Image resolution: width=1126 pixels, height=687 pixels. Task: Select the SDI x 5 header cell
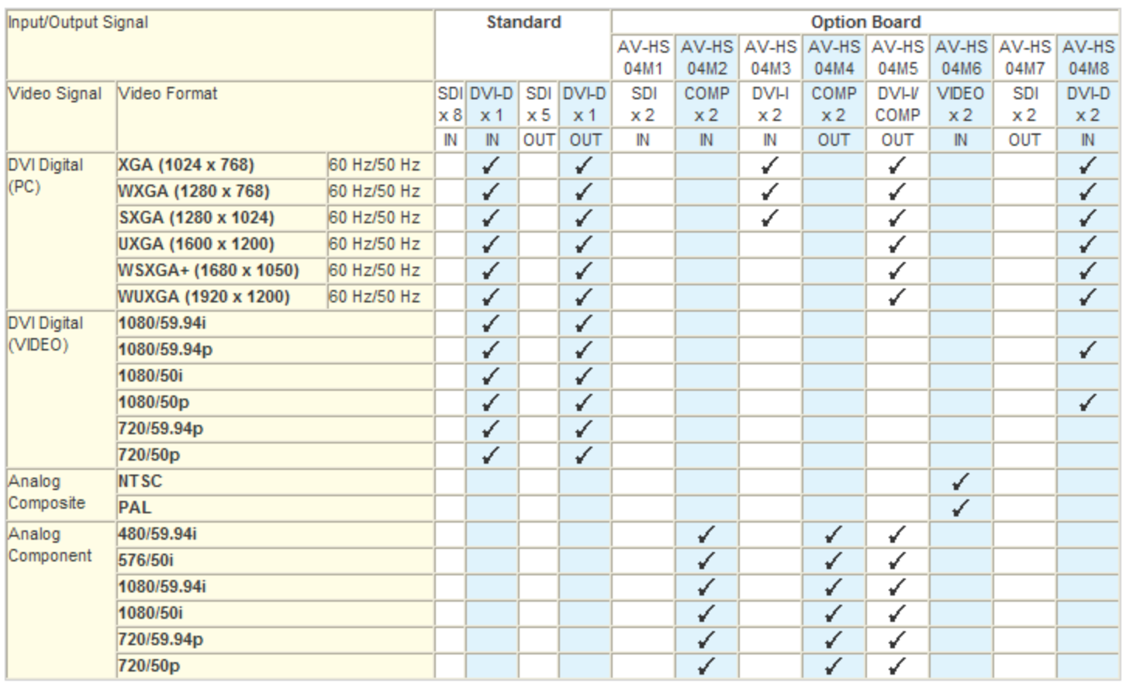pyautogui.click(x=538, y=104)
